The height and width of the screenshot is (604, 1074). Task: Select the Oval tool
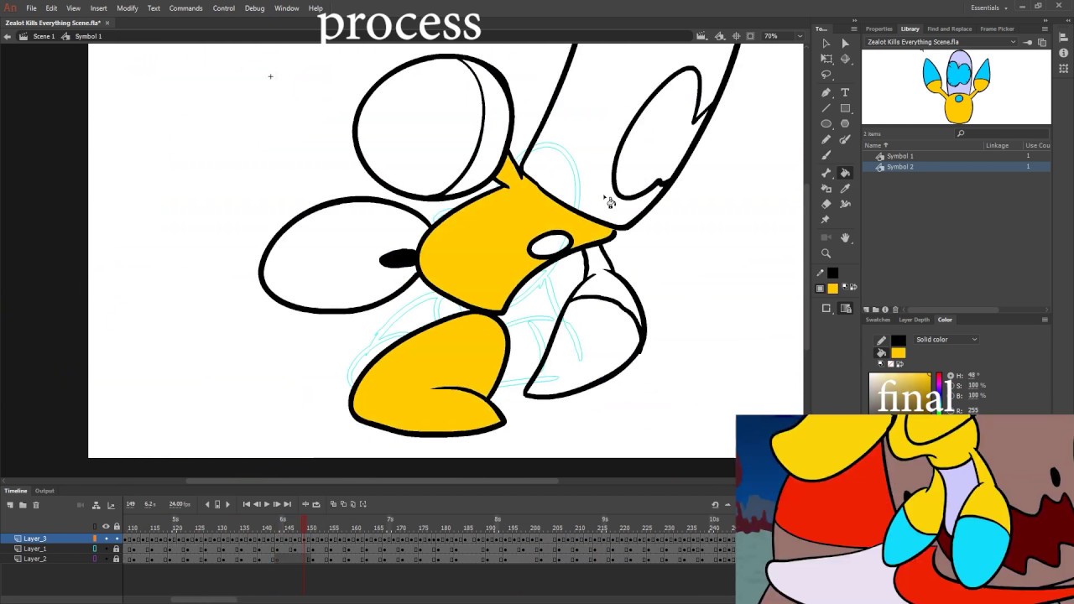(x=826, y=124)
